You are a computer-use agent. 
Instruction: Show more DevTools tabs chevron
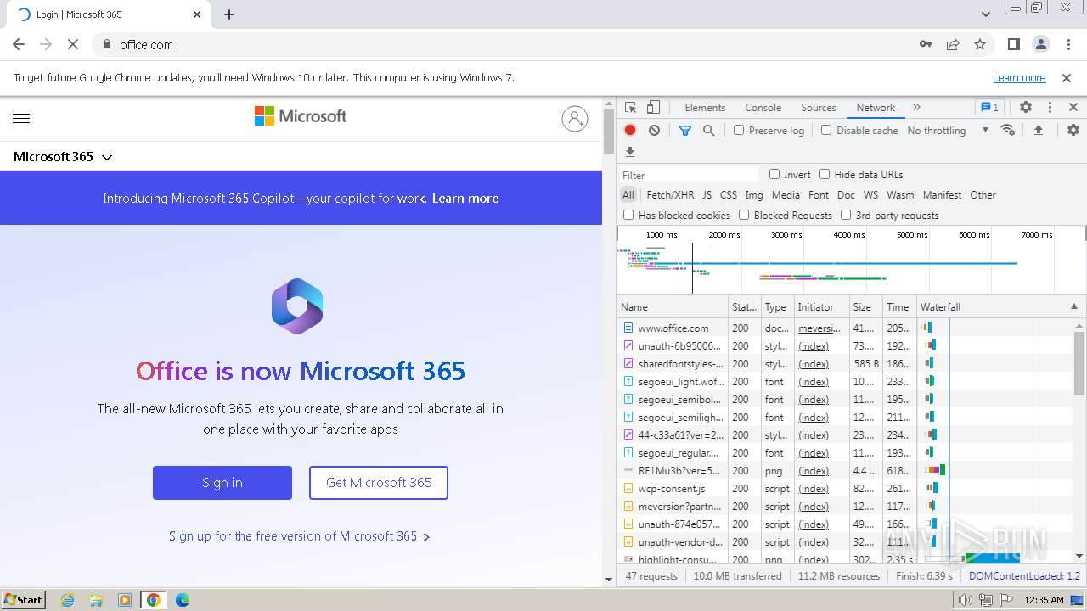pos(916,108)
